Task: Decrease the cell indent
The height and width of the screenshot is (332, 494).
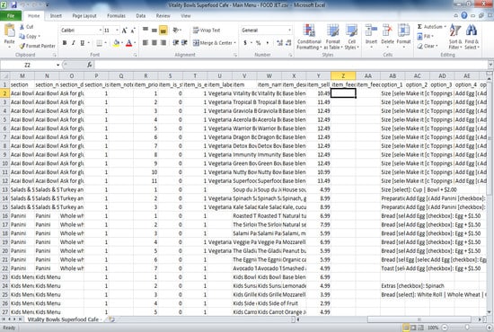Action: tap(175, 43)
